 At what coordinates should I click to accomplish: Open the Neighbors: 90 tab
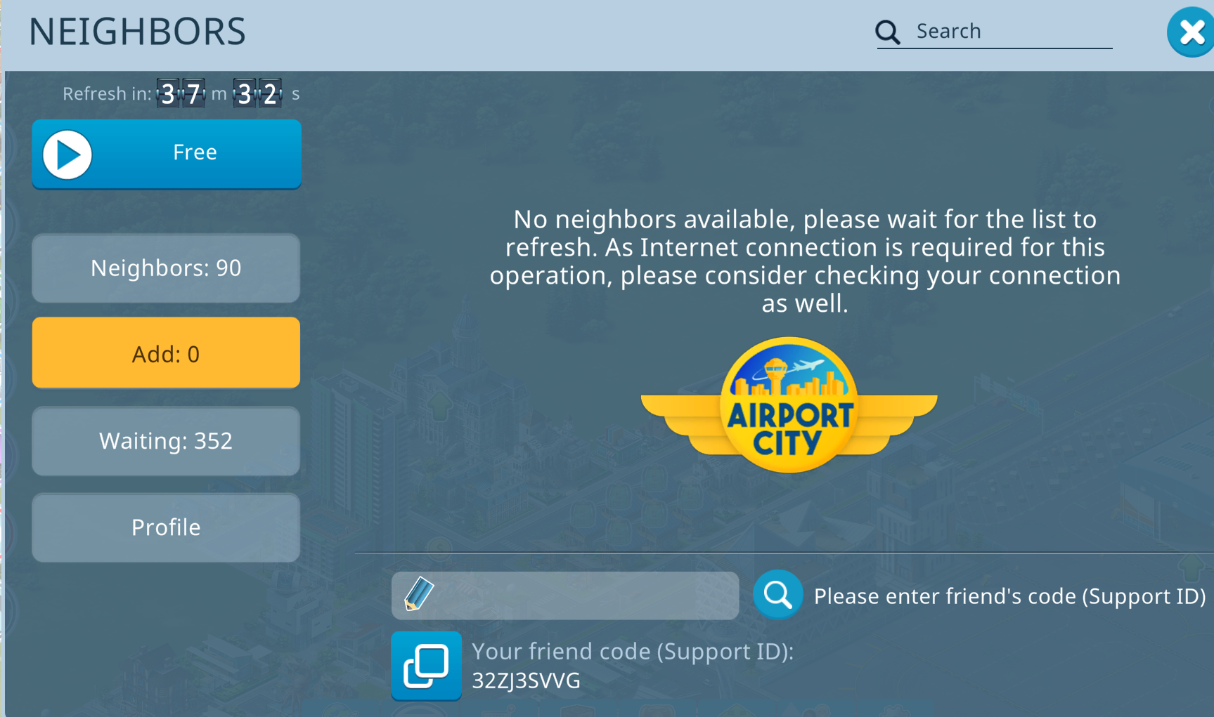(166, 268)
